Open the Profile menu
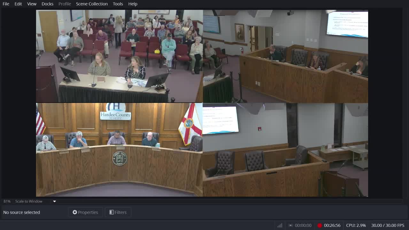This screenshot has width=409, height=230. click(x=65, y=4)
